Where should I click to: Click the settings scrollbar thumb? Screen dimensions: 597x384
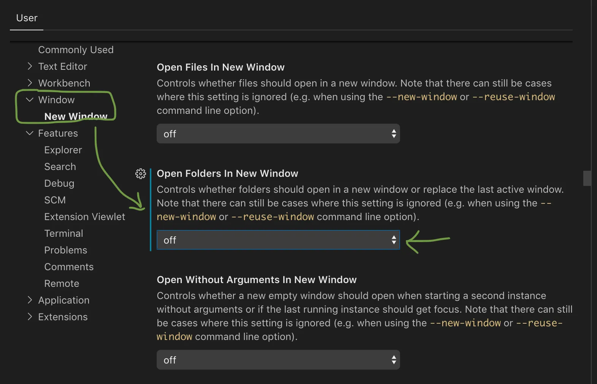pyautogui.click(x=587, y=178)
